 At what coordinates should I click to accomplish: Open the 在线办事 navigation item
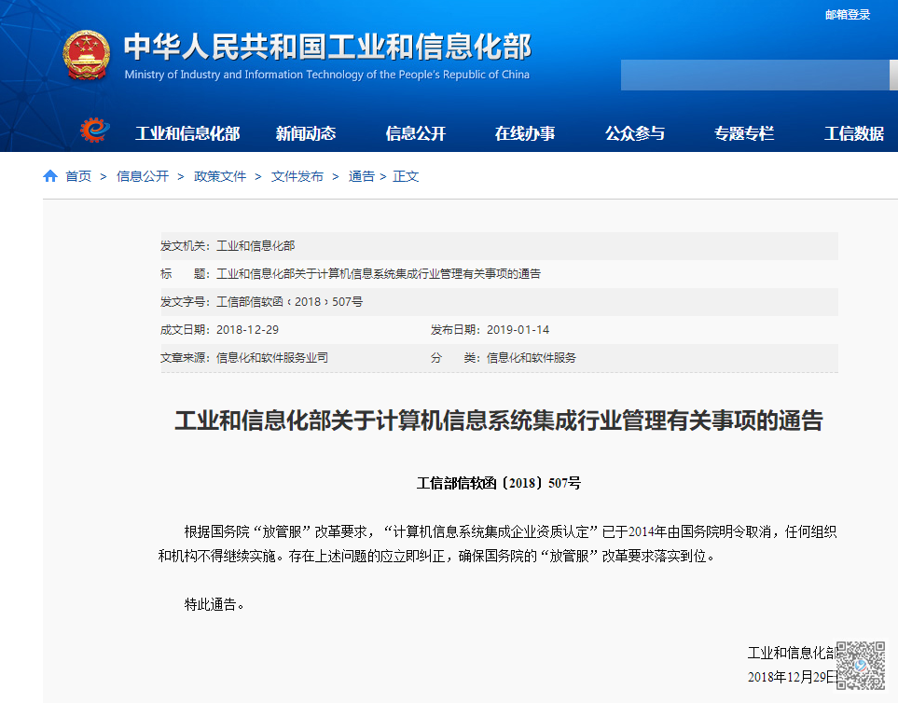pos(524,133)
